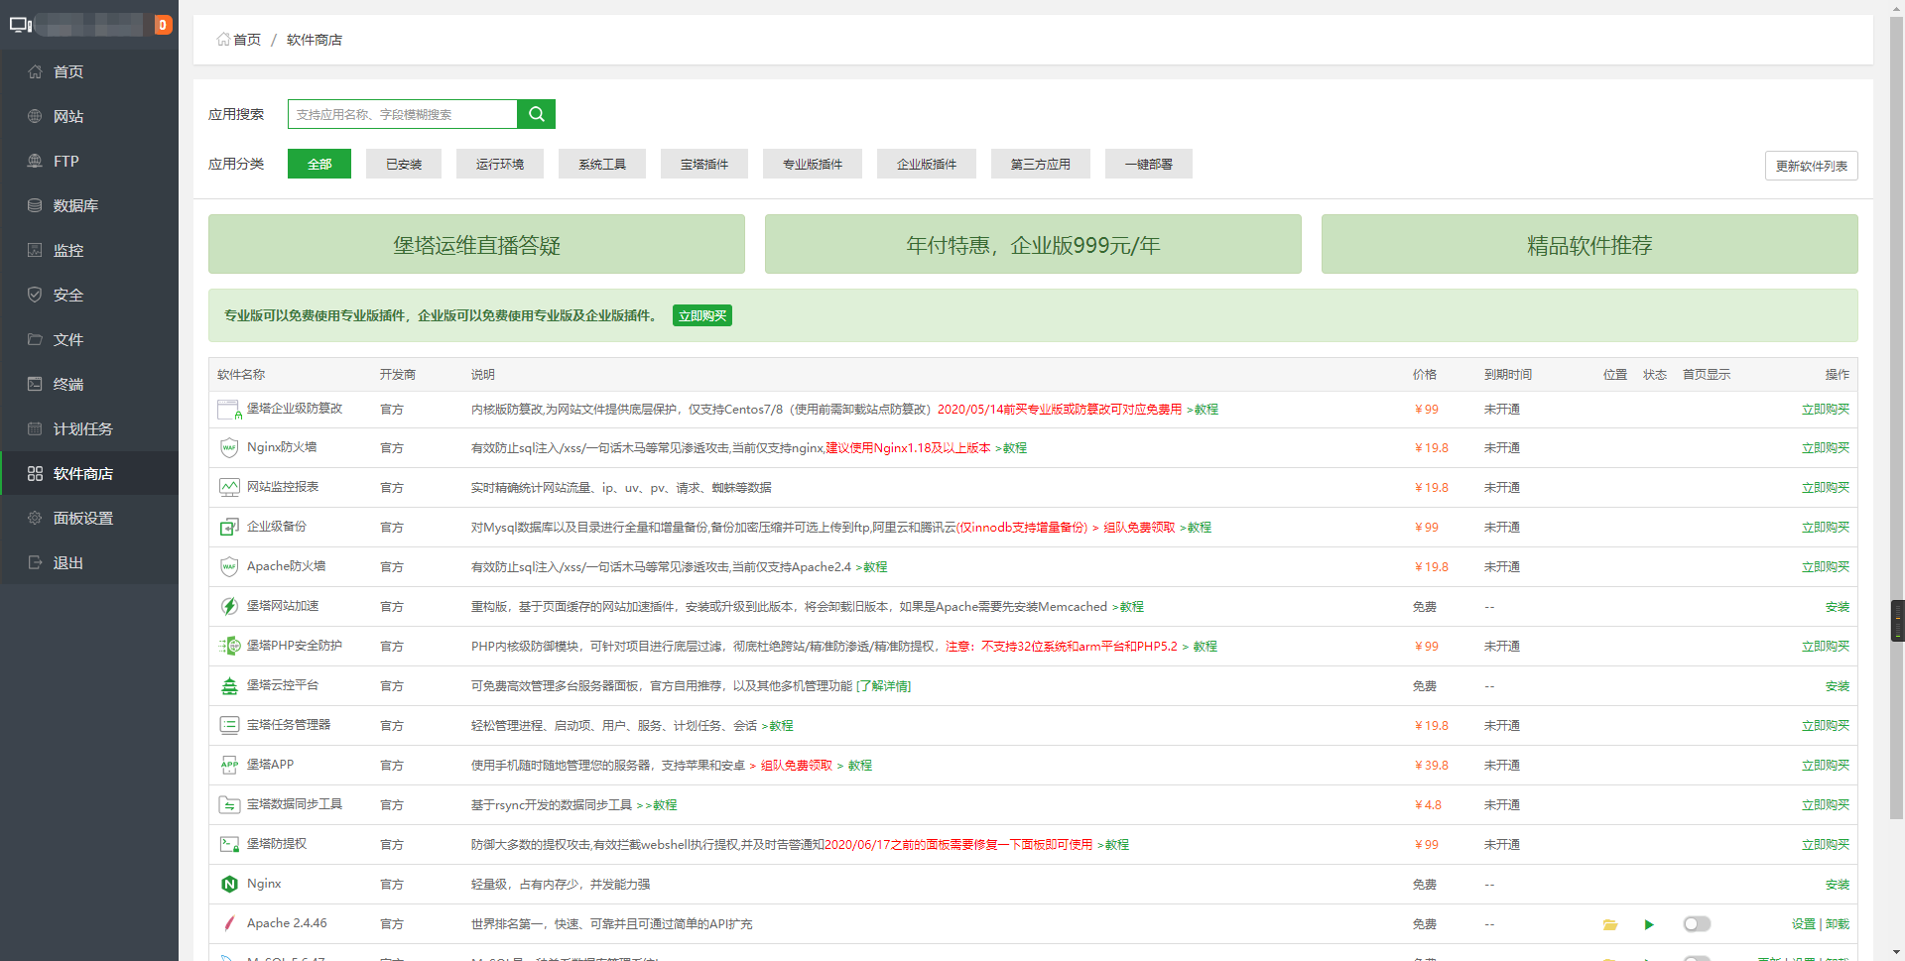Click the 宝塔任务管理器 icon
Image resolution: width=1905 pixels, height=961 pixels.
(x=229, y=725)
